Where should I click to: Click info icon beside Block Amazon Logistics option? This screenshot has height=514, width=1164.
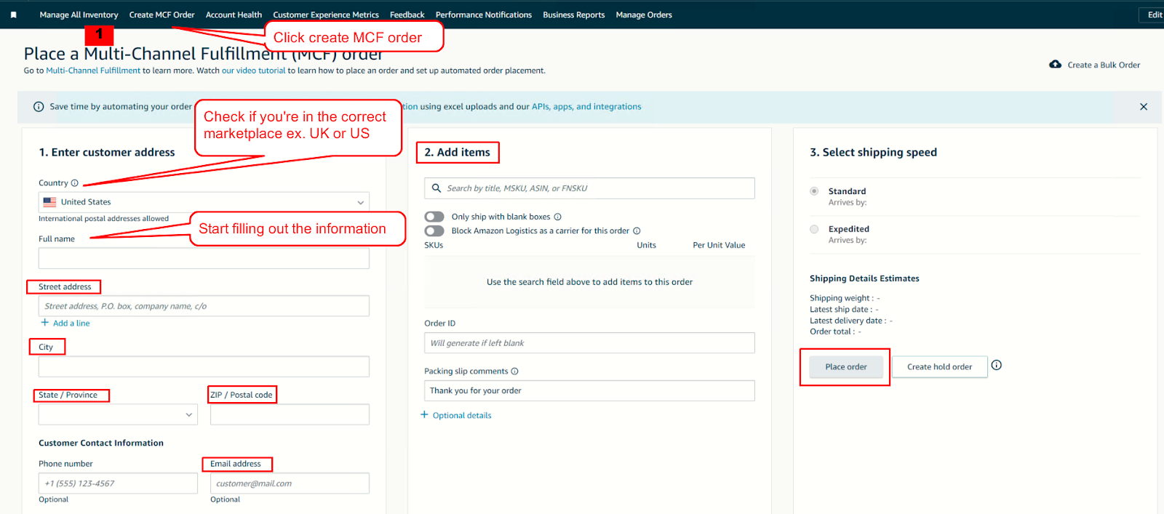[x=637, y=231]
